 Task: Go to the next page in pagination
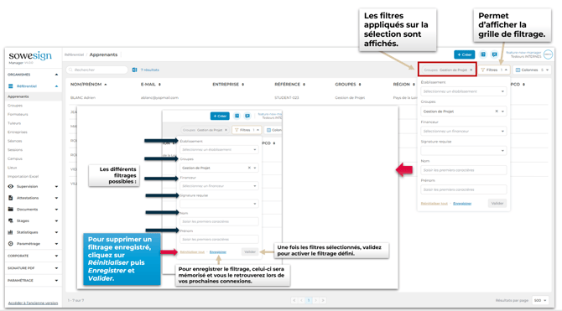tap(315, 300)
